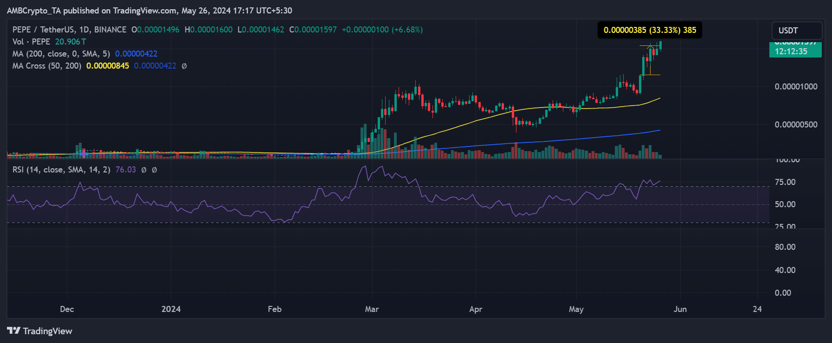Click the high price H0.00001600
Image resolution: width=832 pixels, height=343 pixels.
pos(208,30)
